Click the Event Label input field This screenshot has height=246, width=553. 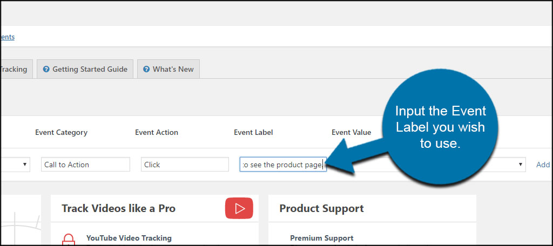[283, 165]
